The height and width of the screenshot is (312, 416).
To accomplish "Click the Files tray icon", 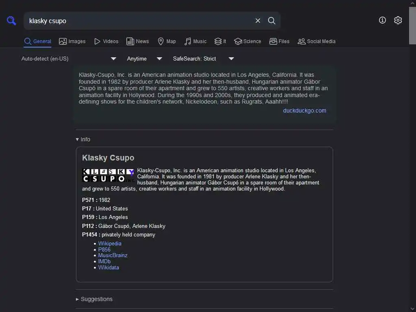I will 273,41.
